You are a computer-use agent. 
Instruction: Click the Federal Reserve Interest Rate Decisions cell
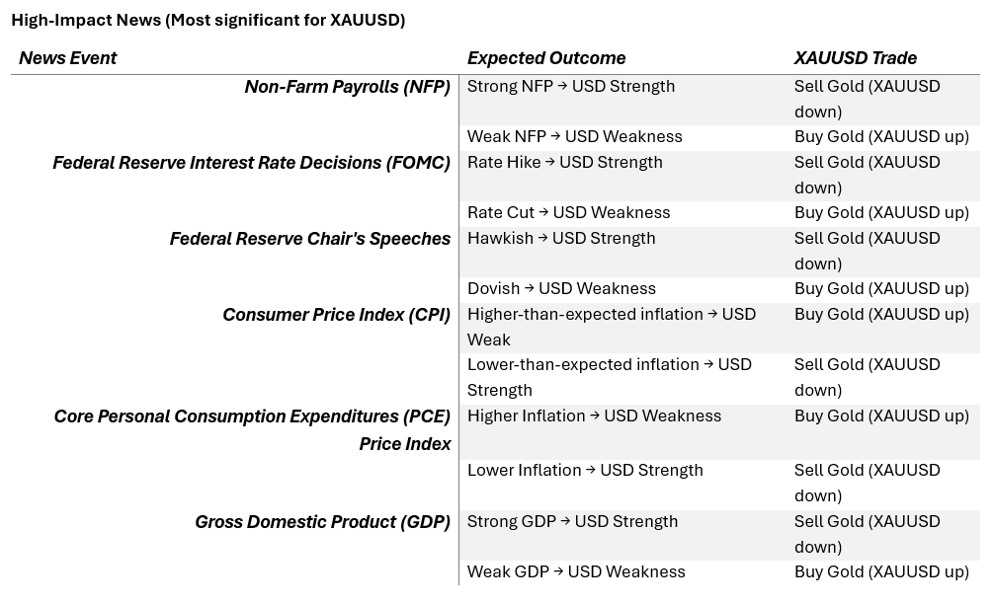pyautogui.click(x=251, y=163)
